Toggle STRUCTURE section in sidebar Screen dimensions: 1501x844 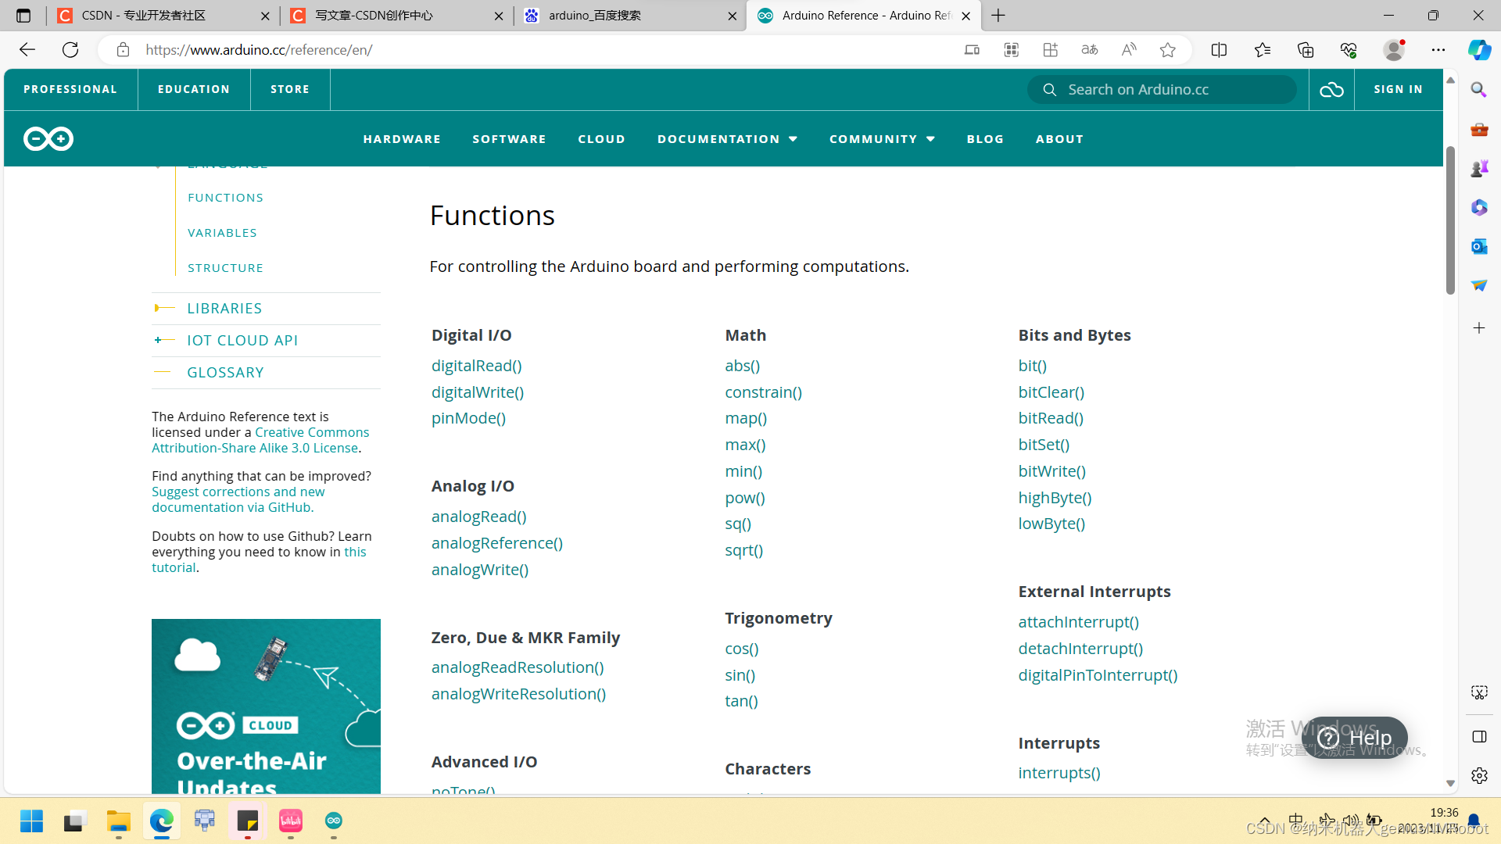pyautogui.click(x=226, y=267)
